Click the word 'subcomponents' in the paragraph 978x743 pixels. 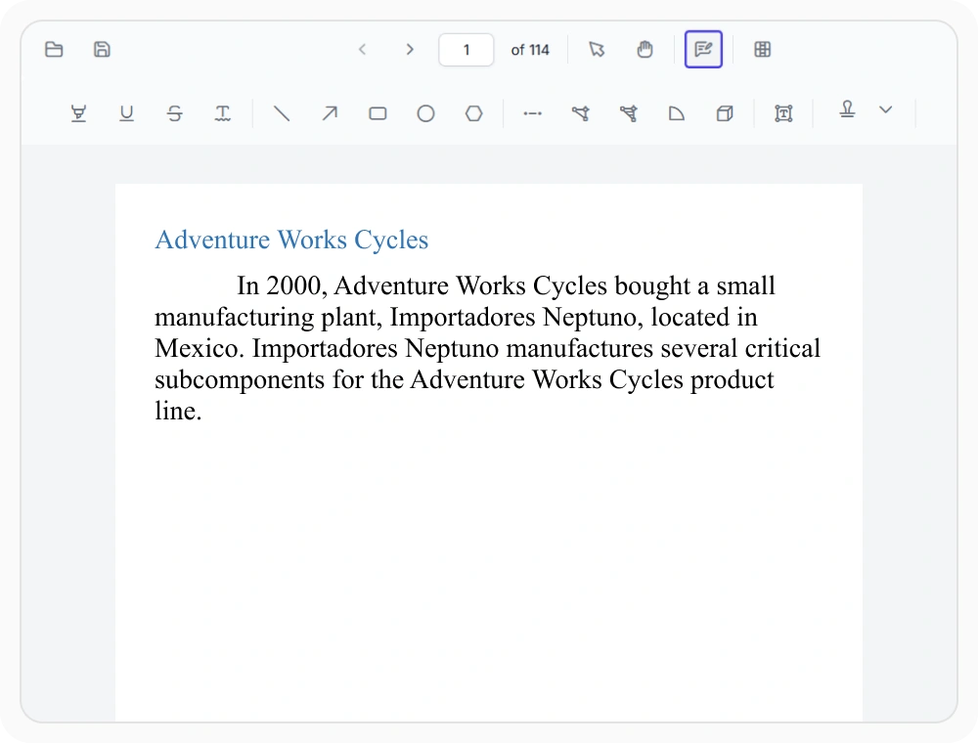[240, 380]
